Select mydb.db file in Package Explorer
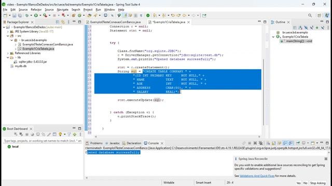Viewport: 332px width, 186px height. pyautogui.click(x=21, y=66)
